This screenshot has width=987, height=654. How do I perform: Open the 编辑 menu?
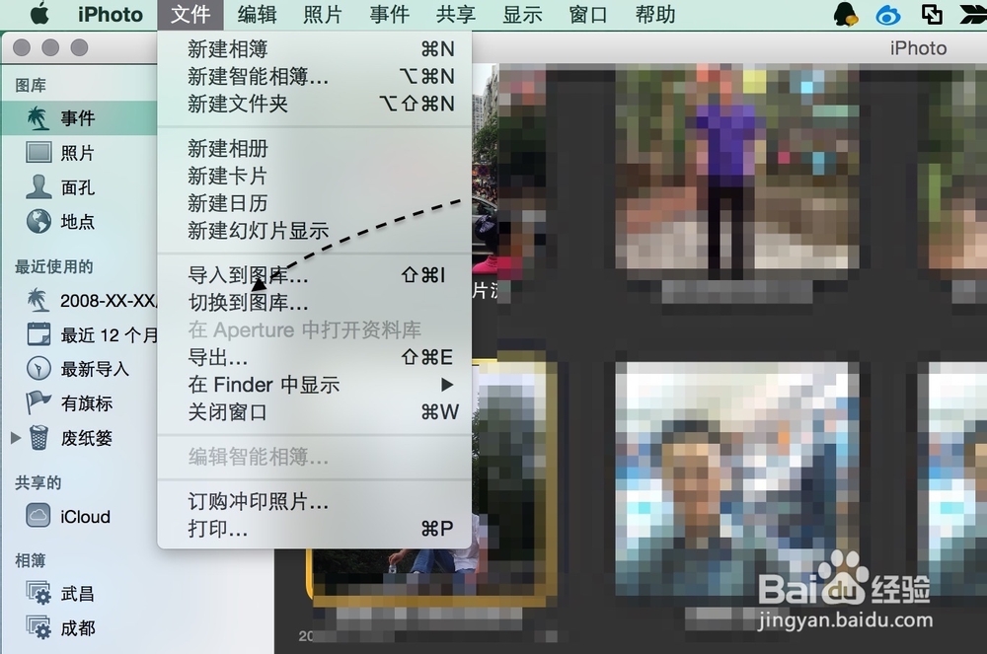pyautogui.click(x=257, y=15)
